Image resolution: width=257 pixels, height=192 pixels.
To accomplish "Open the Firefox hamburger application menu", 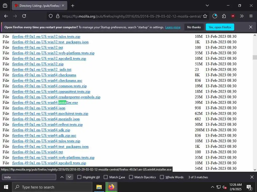I will pos(251,16).
